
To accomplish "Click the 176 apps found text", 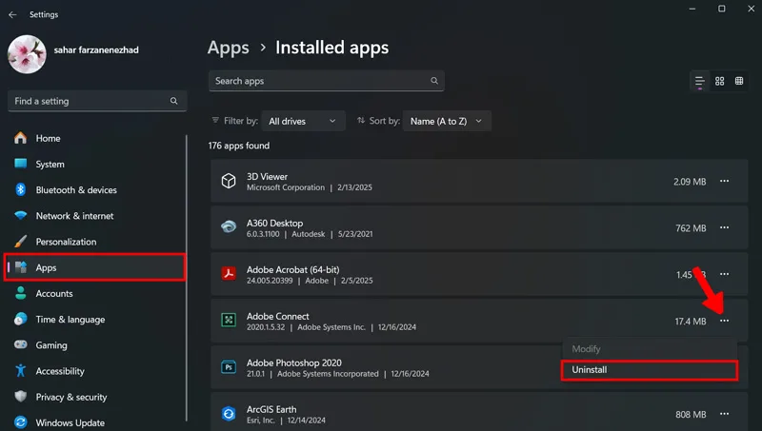I will pos(239,146).
